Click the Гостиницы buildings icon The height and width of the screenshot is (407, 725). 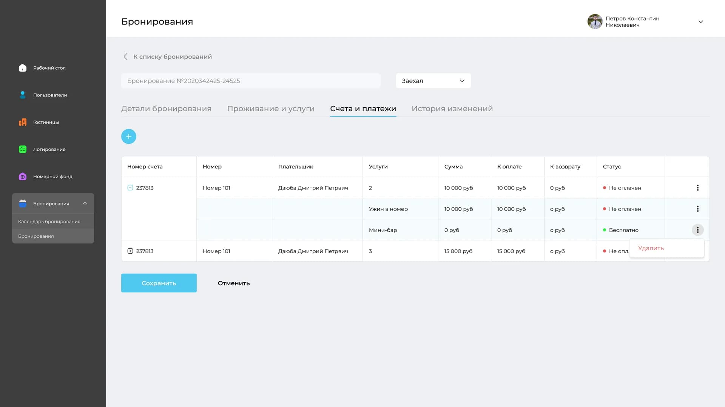coord(23,122)
